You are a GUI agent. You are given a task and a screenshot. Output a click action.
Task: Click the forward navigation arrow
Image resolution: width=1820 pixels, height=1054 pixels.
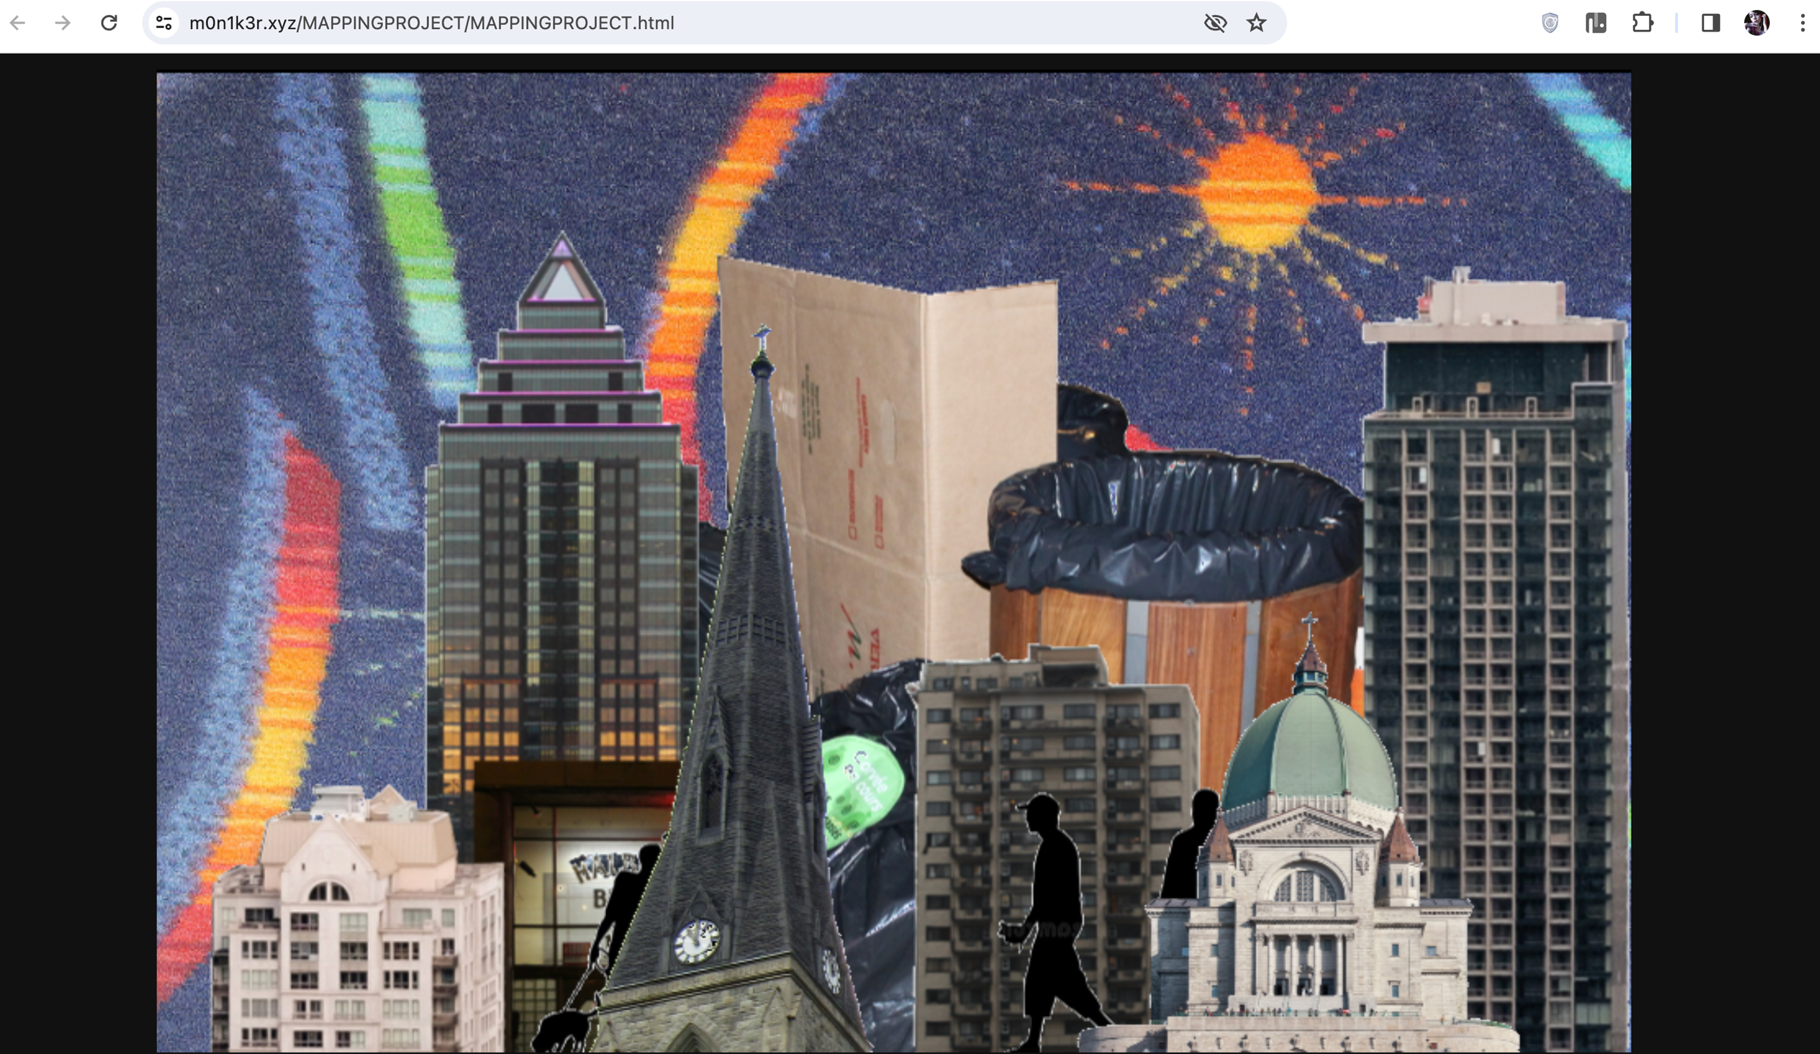click(63, 23)
